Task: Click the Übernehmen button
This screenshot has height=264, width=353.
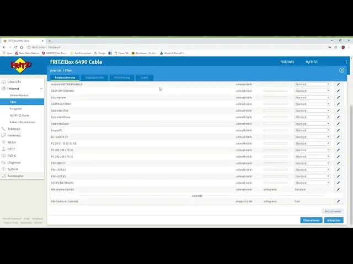Action: [x=311, y=221]
